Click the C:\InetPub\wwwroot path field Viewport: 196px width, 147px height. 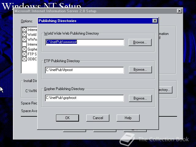[x=84, y=42]
